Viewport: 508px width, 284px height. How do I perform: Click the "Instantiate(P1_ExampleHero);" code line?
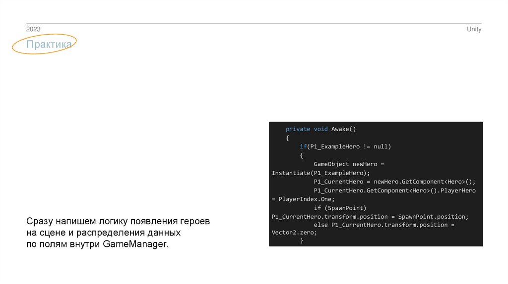(x=321, y=173)
